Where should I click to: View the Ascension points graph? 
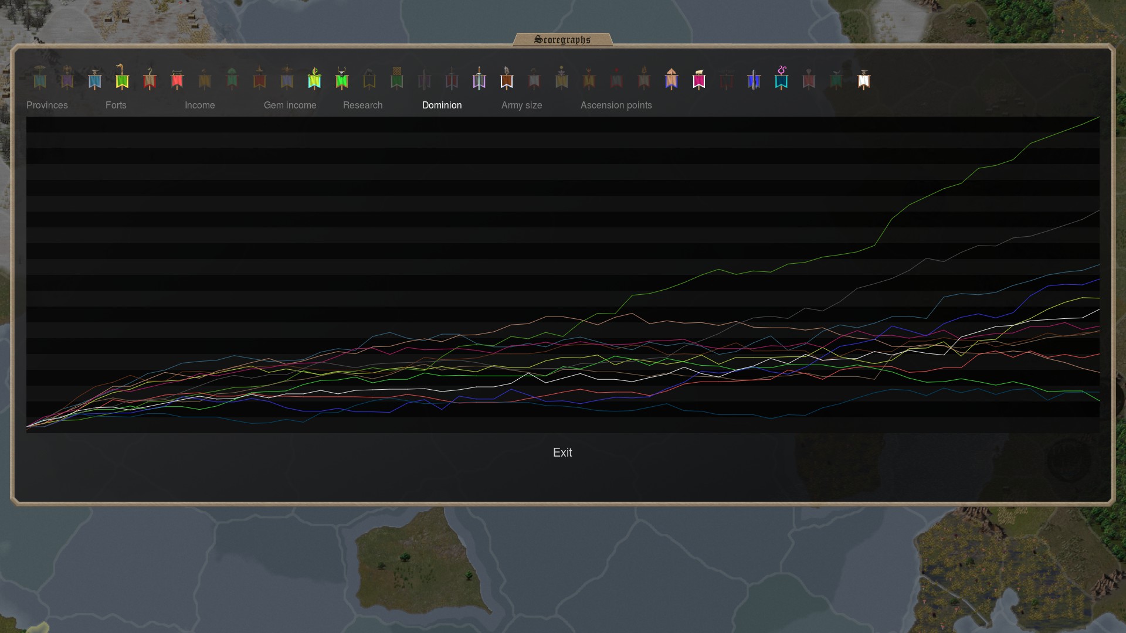pos(616,105)
